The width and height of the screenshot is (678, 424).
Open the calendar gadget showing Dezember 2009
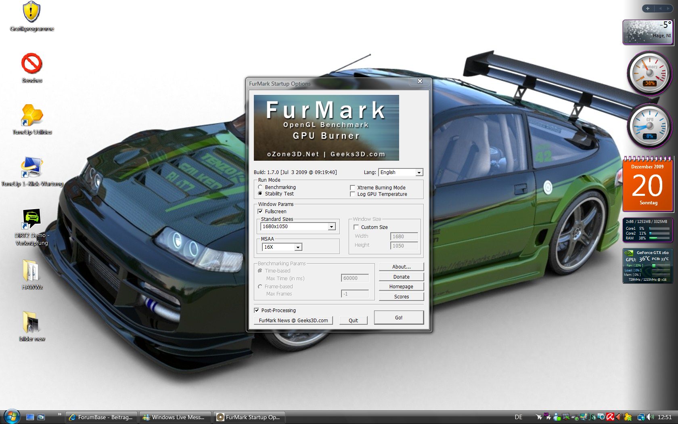click(648, 184)
